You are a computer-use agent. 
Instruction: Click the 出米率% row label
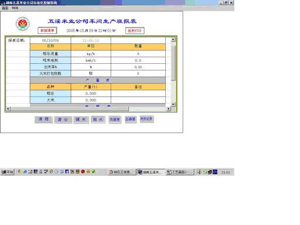(50, 67)
